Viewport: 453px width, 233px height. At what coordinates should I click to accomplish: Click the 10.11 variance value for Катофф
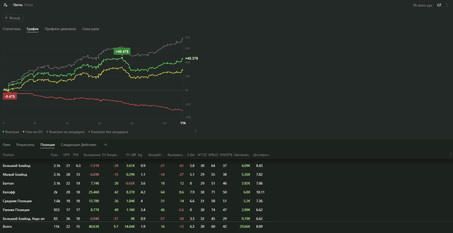260,192
